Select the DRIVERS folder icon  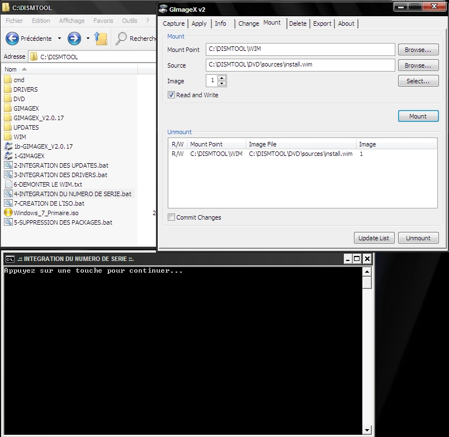point(8,89)
